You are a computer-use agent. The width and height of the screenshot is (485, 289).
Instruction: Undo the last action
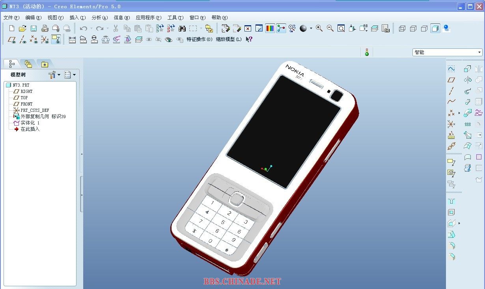click(83, 28)
